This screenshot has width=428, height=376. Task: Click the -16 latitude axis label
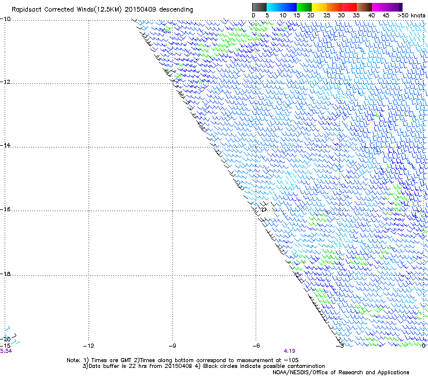coord(5,209)
